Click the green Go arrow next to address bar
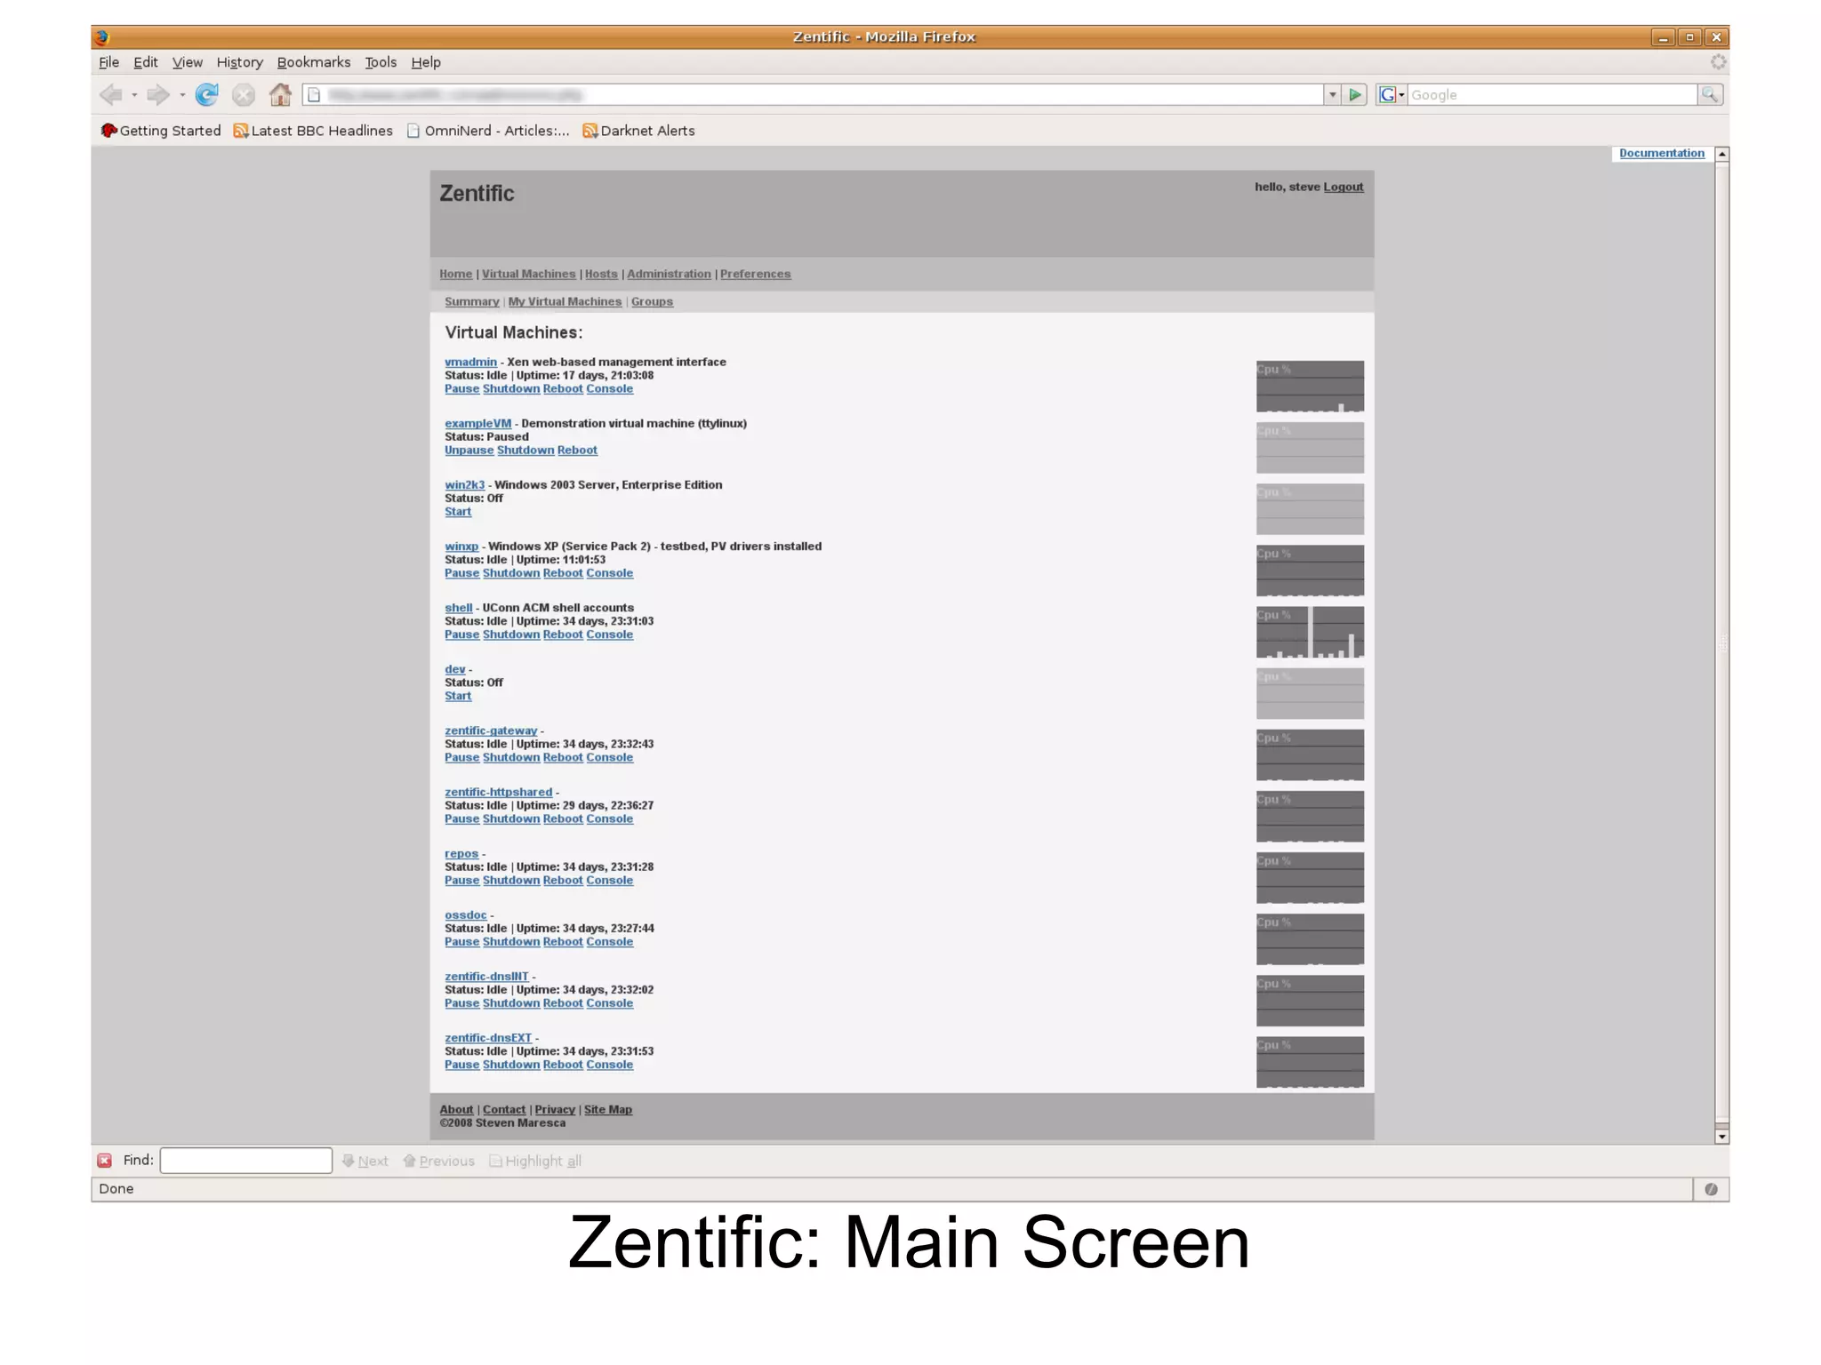 click(x=1355, y=94)
